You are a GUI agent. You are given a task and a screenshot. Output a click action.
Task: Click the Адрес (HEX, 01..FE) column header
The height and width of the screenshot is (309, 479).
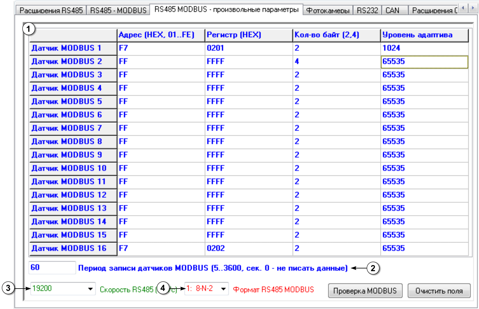(x=161, y=35)
